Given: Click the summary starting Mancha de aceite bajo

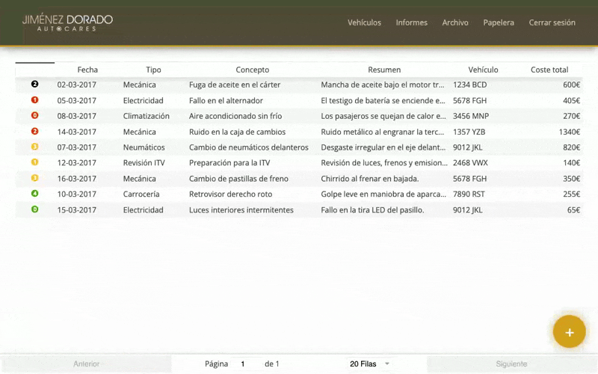Looking at the screenshot, I should pyautogui.click(x=383, y=85).
